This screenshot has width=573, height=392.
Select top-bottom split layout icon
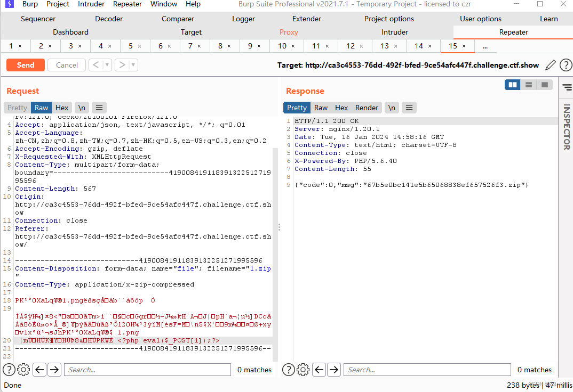click(528, 85)
